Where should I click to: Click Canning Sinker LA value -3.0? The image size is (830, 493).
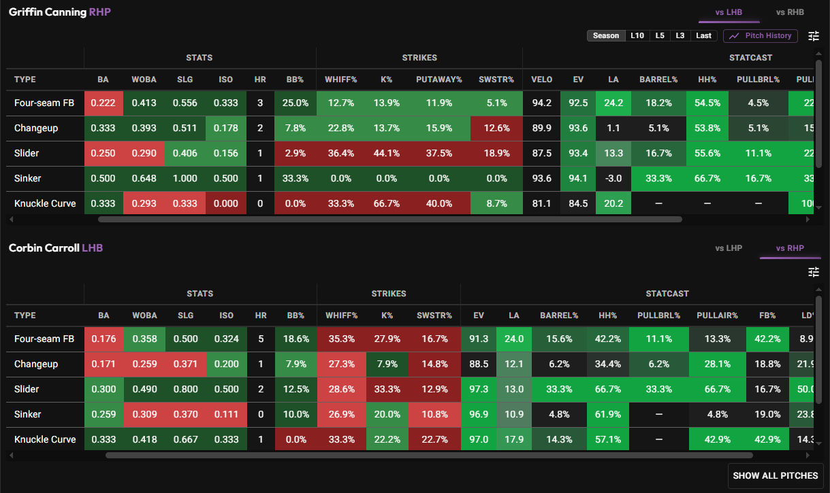[x=613, y=178]
